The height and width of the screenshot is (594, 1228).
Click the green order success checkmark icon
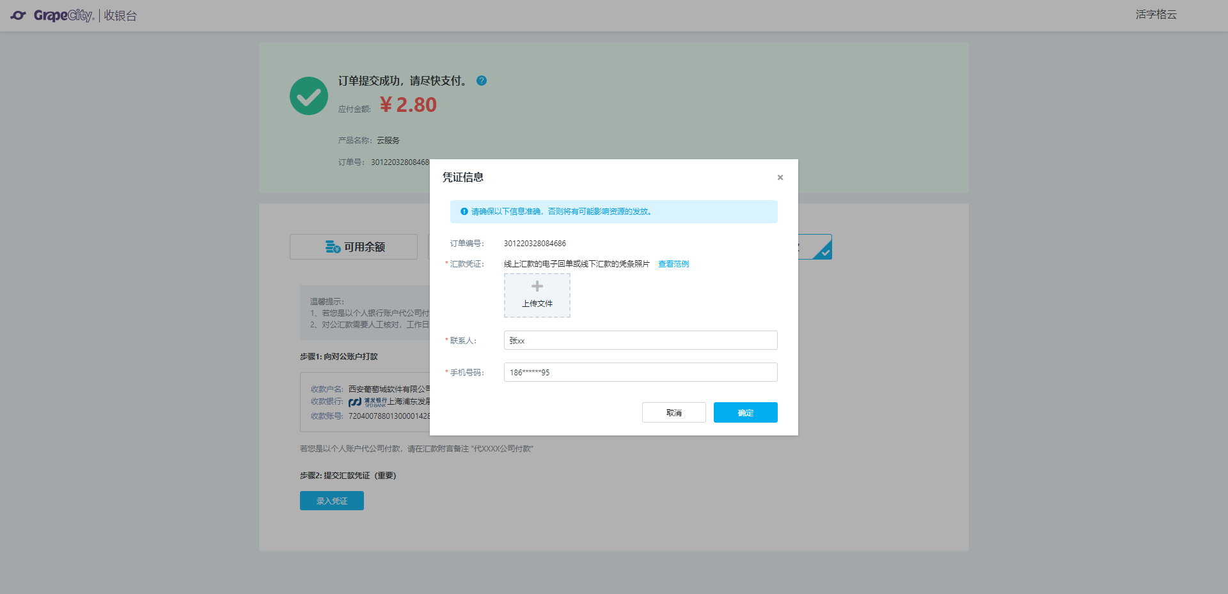pos(309,96)
